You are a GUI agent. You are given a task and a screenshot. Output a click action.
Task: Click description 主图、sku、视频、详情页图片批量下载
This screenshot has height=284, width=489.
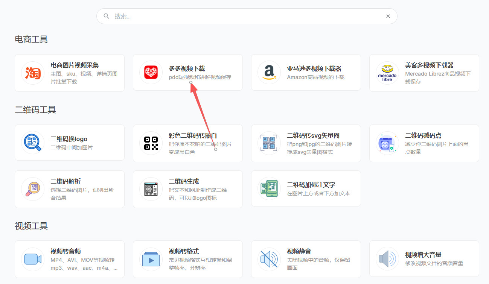[x=84, y=77]
